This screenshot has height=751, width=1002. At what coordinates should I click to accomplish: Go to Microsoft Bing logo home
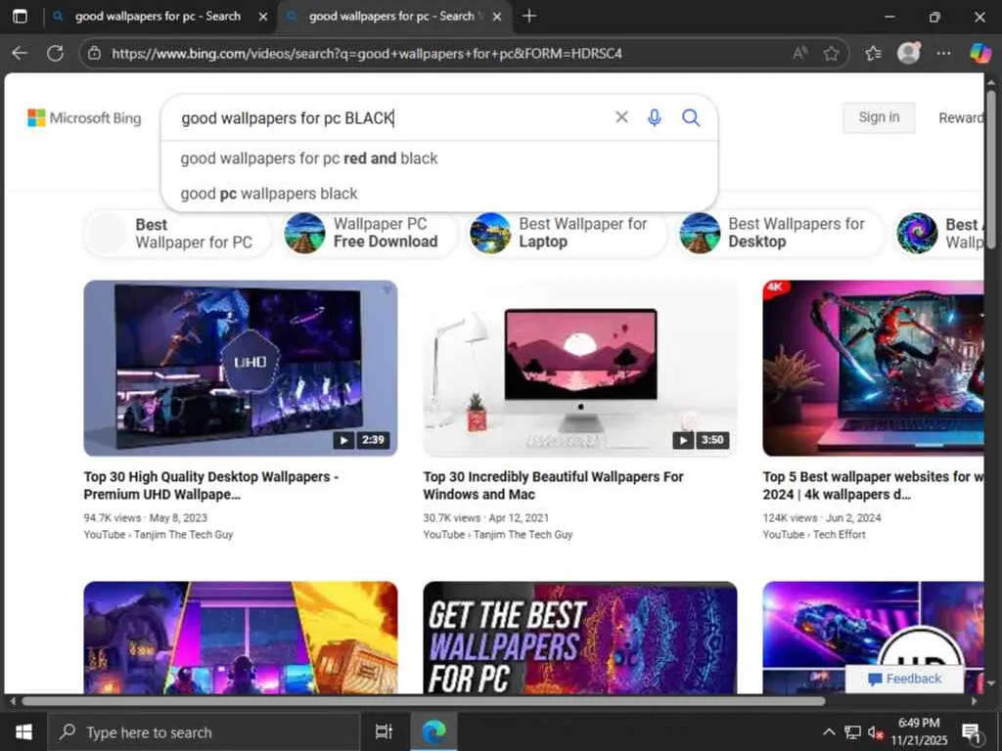[x=84, y=118]
